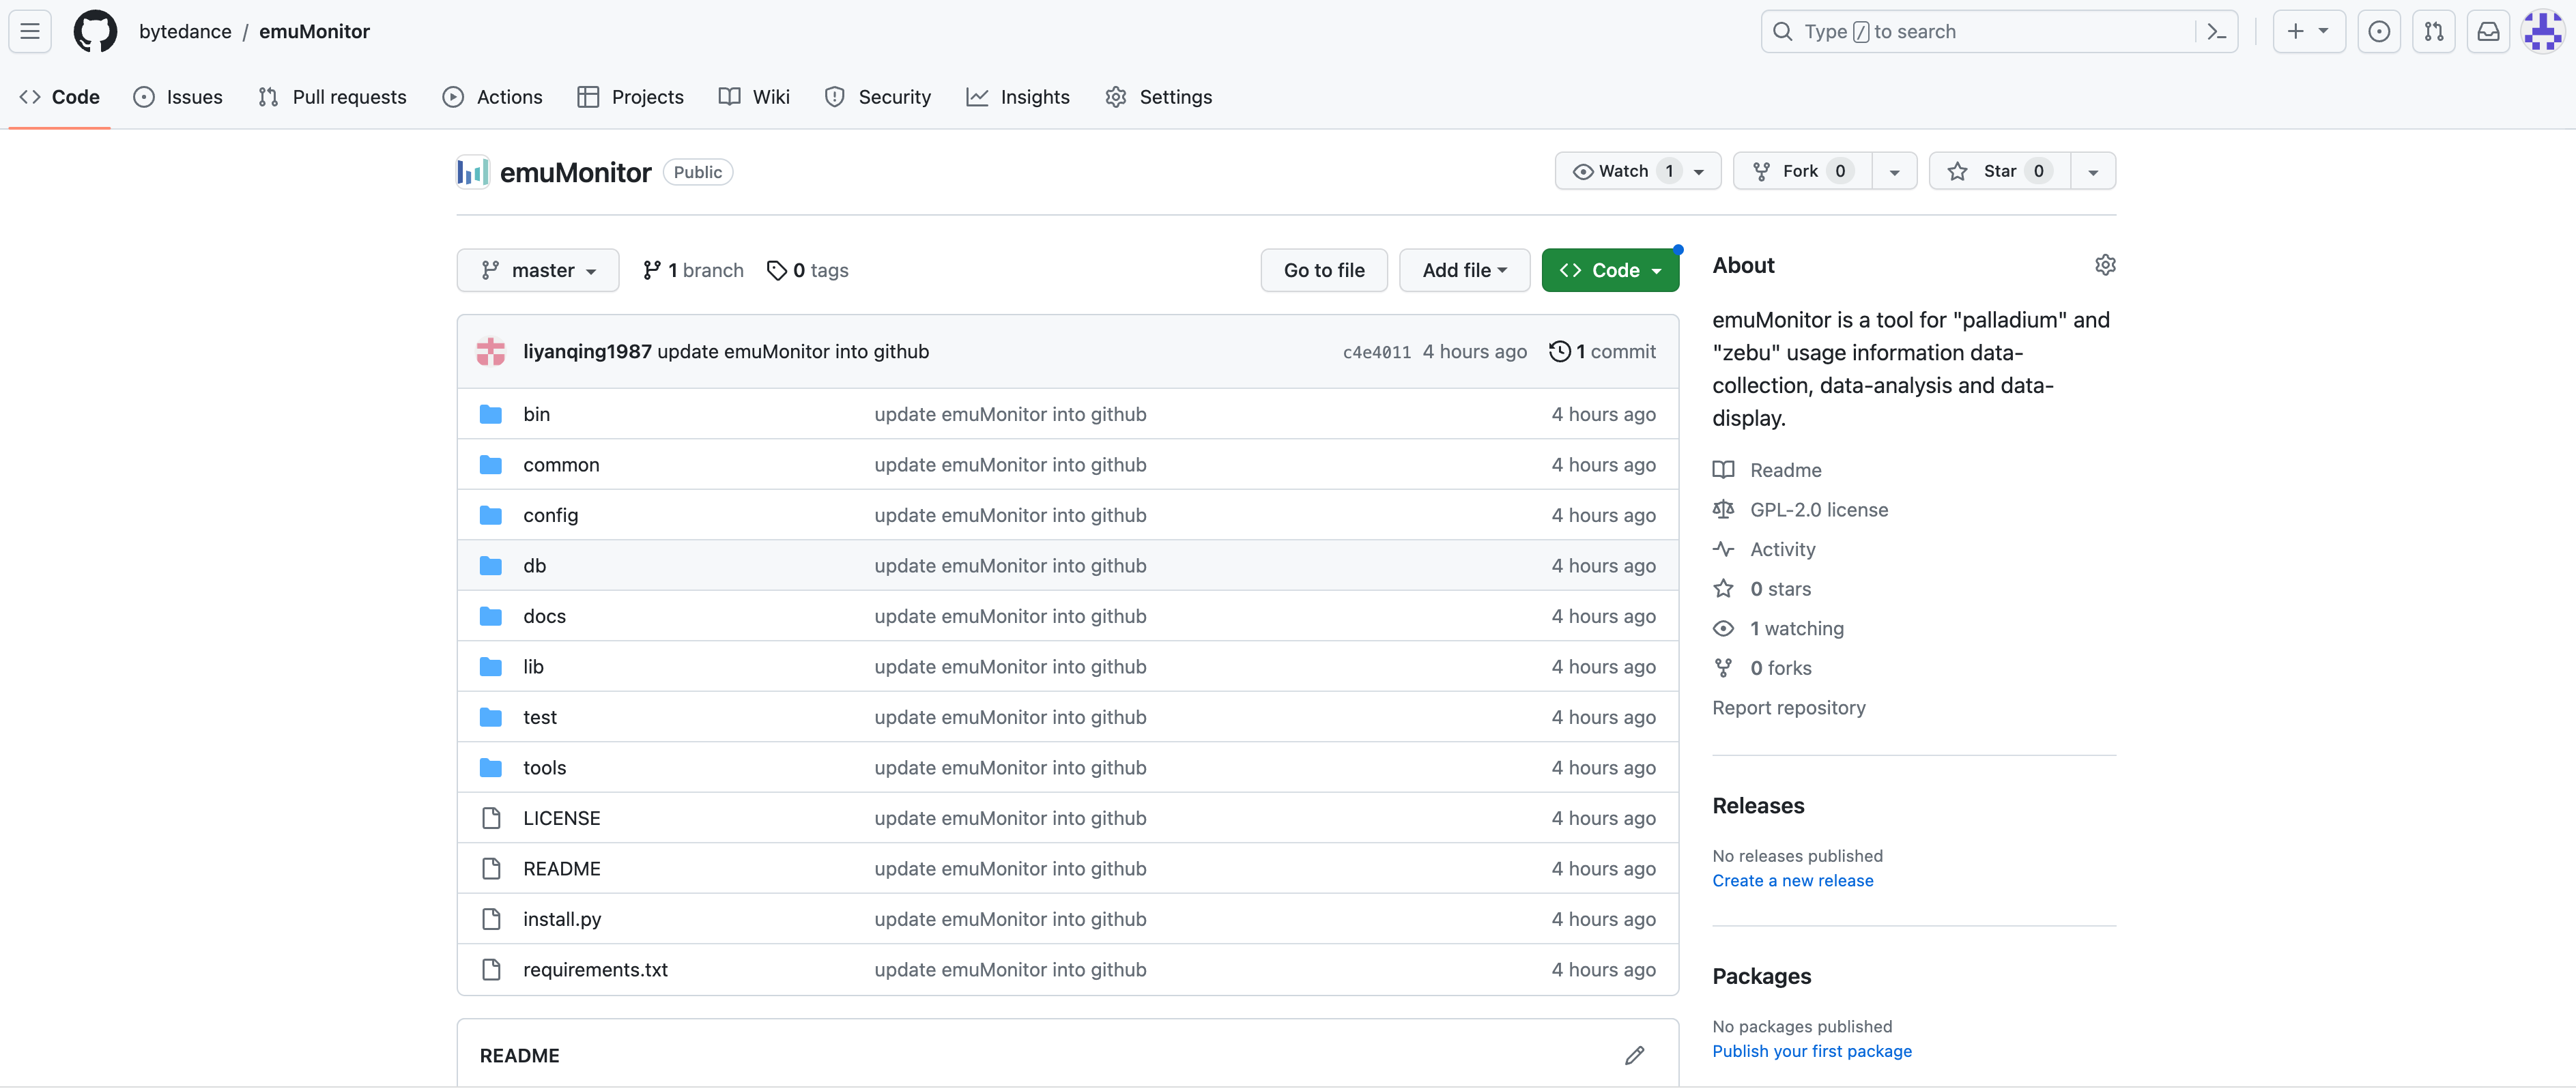The image size is (2576, 1089).
Task: Open the command palette icon
Action: point(2216,31)
